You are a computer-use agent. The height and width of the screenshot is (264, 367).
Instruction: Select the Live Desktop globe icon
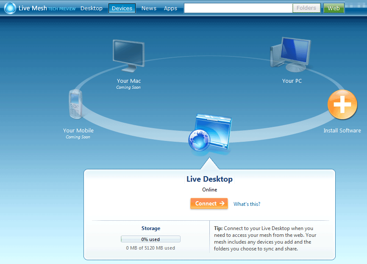coord(210,133)
